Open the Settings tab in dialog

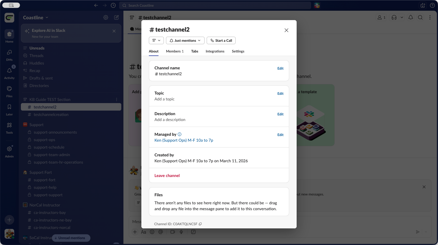click(238, 51)
